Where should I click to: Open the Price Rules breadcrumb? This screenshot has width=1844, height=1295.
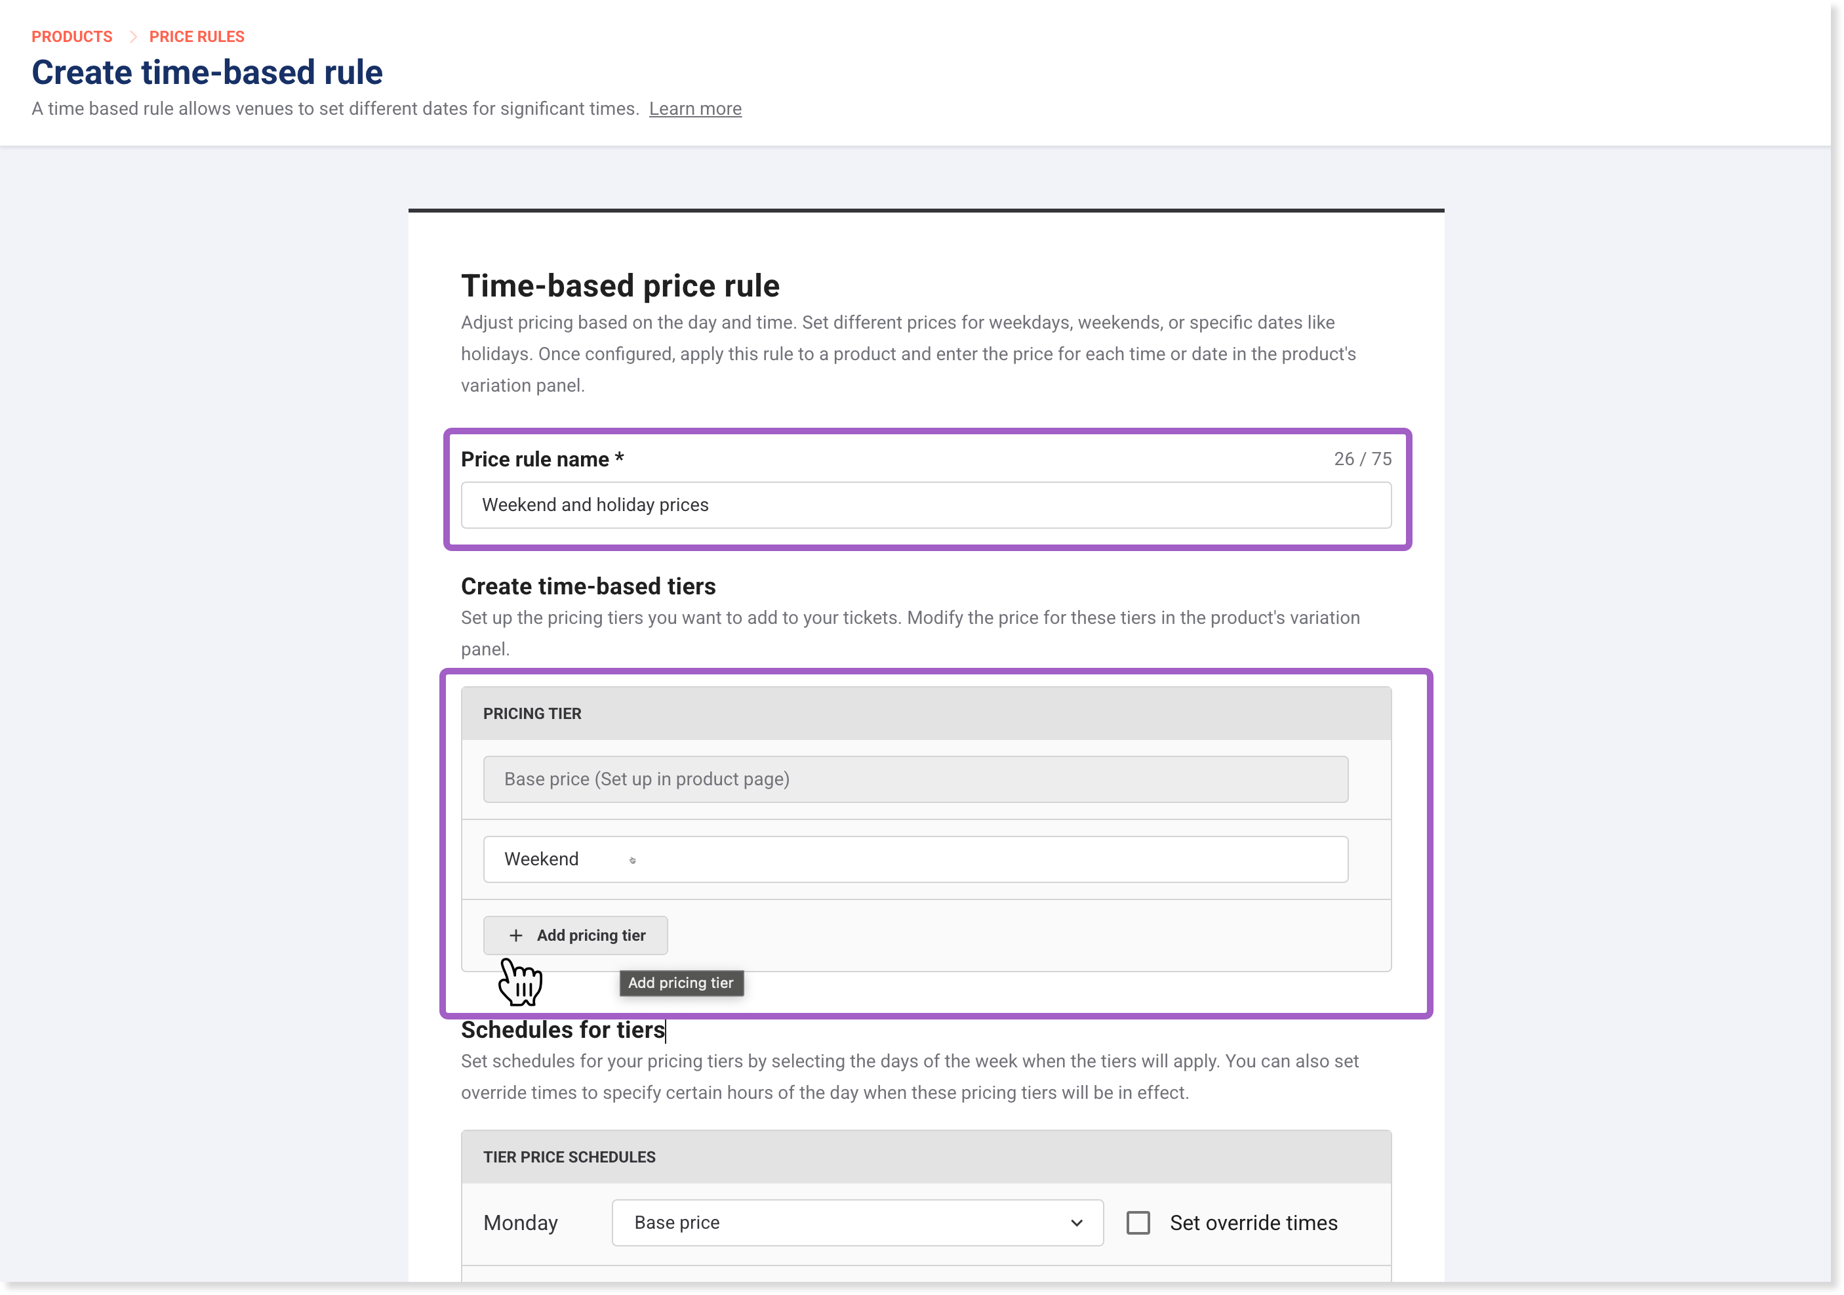coord(197,37)
